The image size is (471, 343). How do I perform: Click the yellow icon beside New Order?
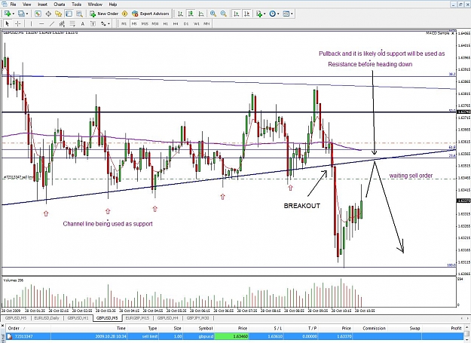coord(125,14)
